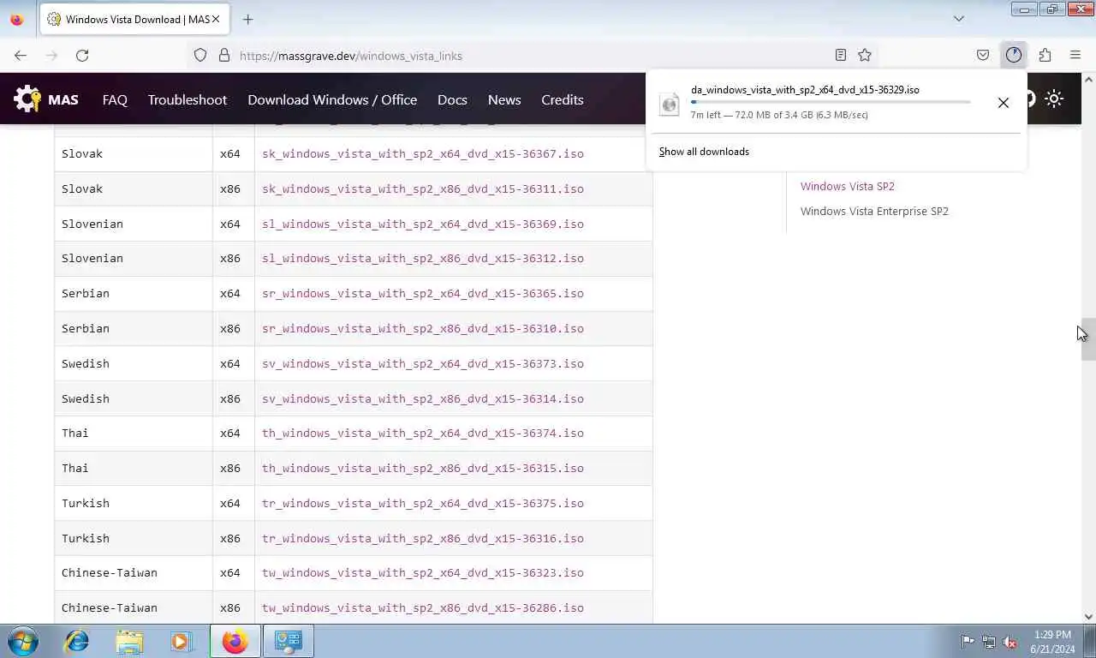The width and height of the screenshot is (1096, 658).
Task: Toggle light/dark theme sun icon
Action: (x=1054, y=99)
